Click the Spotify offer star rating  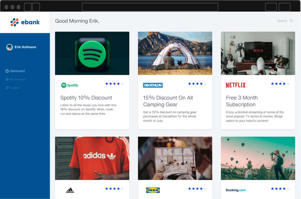click(x=114, y=84)
